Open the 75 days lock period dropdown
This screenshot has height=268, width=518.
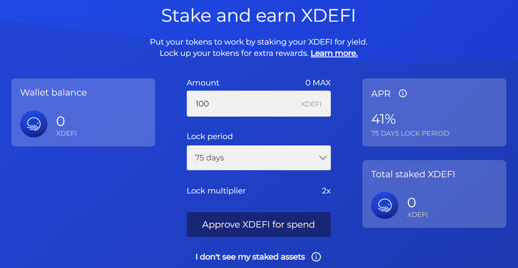(x=259, y=158)
